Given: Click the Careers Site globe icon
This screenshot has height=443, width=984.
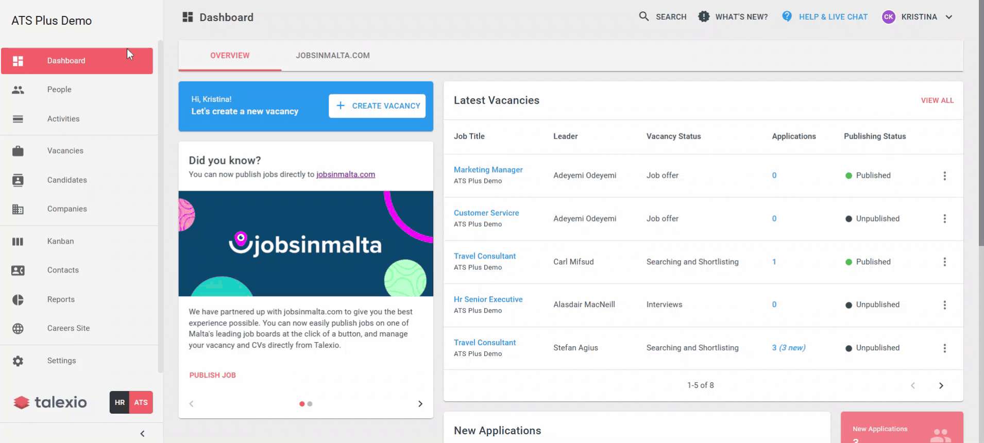Looking at the screenshot, I should [18, 329].
